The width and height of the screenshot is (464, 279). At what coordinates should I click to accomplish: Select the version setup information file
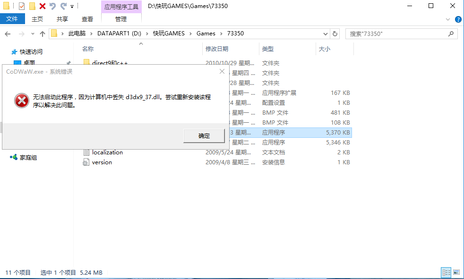tap(102, 162)
